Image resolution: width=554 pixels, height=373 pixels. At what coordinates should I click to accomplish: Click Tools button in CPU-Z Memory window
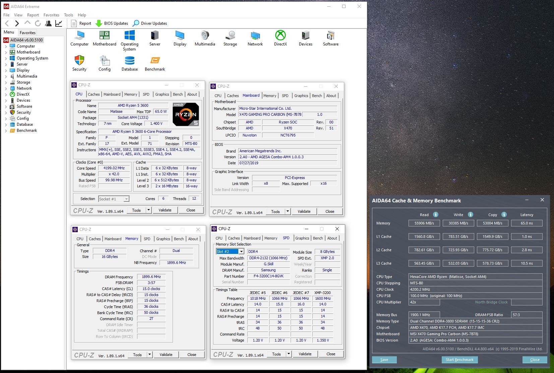pos(137,355)
